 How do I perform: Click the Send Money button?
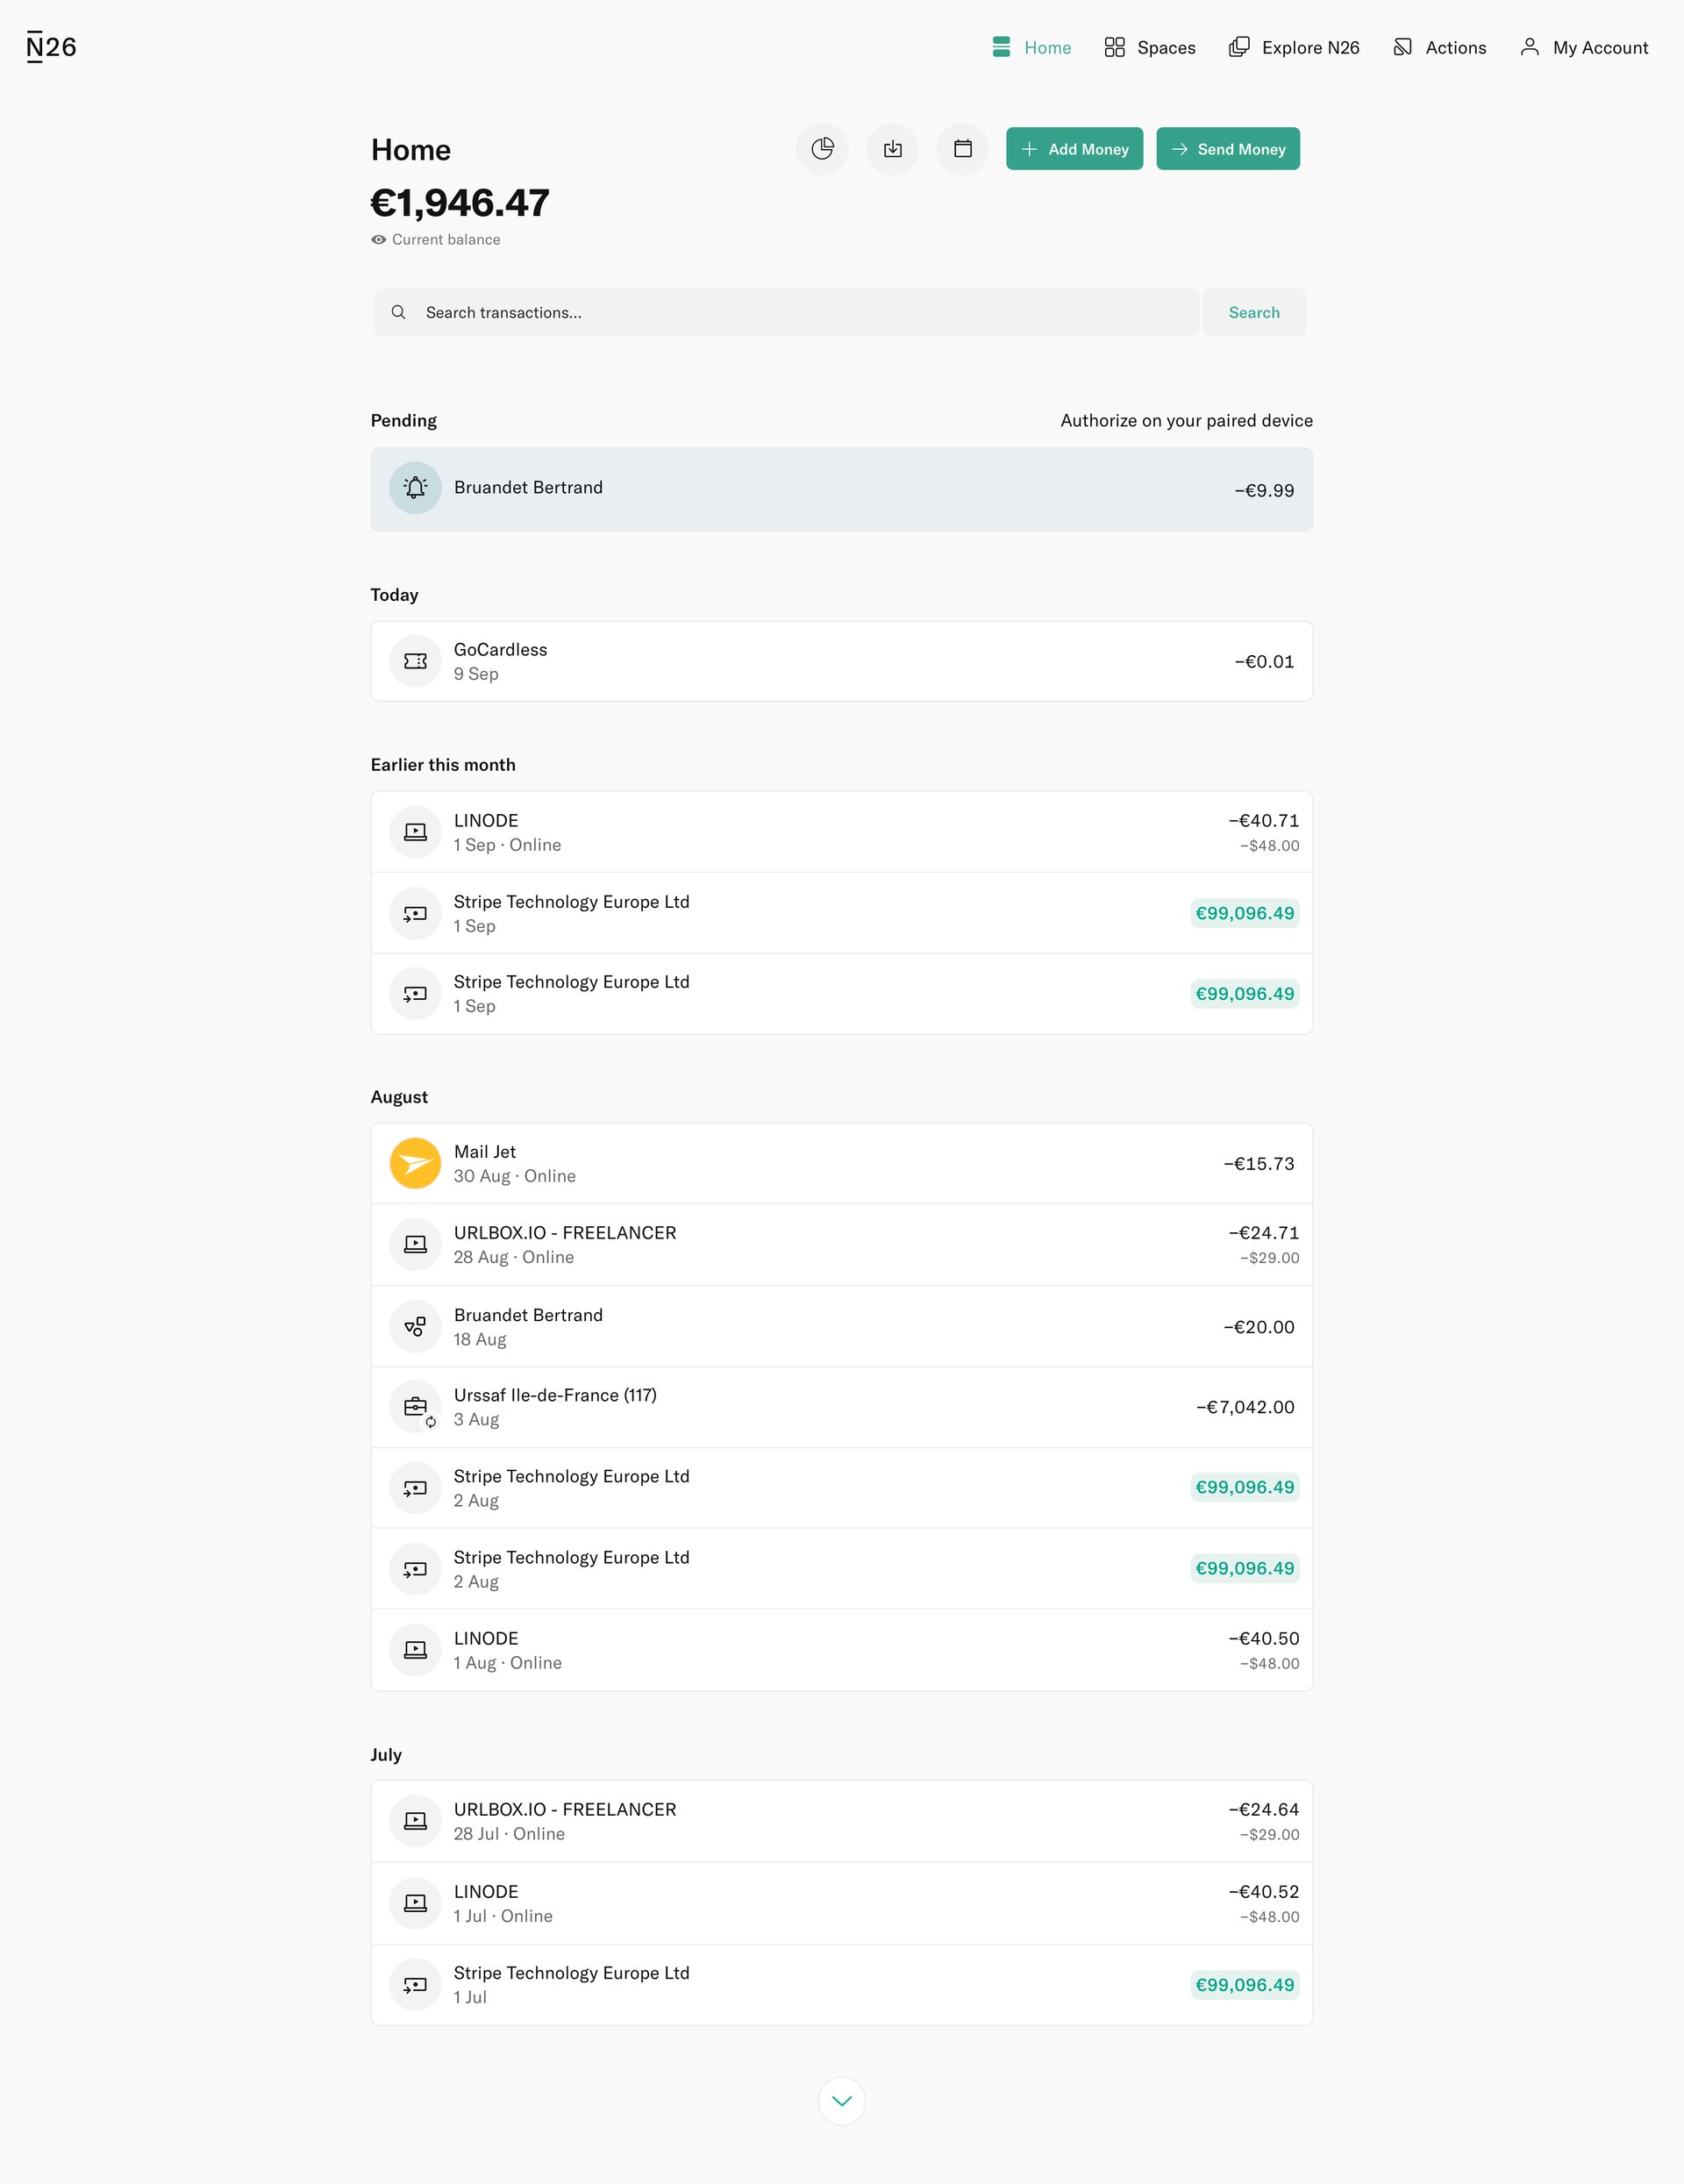[1227, 148]
